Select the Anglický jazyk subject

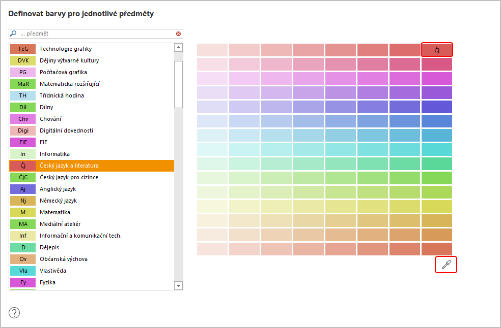coord(92,189)
